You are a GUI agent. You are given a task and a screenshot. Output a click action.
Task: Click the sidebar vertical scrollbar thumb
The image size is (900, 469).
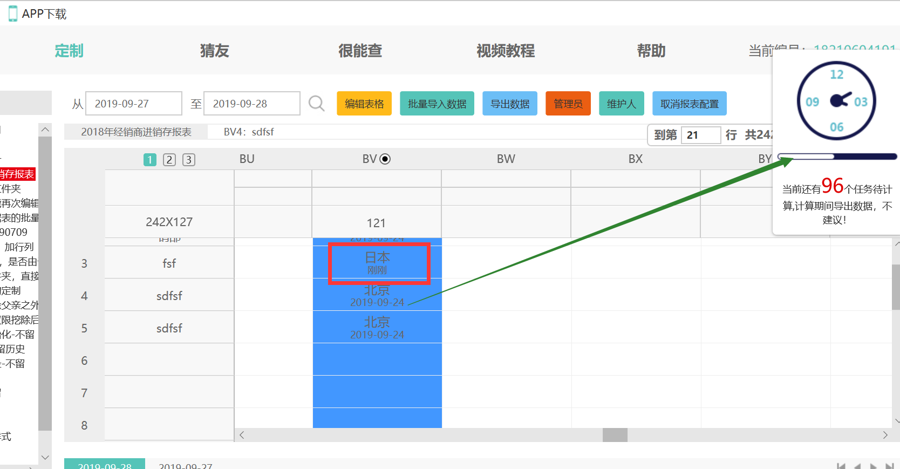(45, 283)
